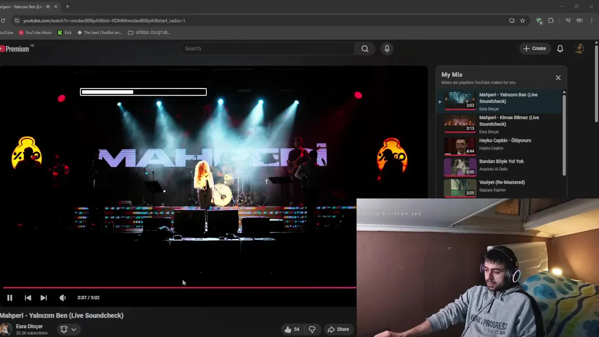Select Hayko Cepkin - Ölüyorum from the mix

tap(505, 140)
